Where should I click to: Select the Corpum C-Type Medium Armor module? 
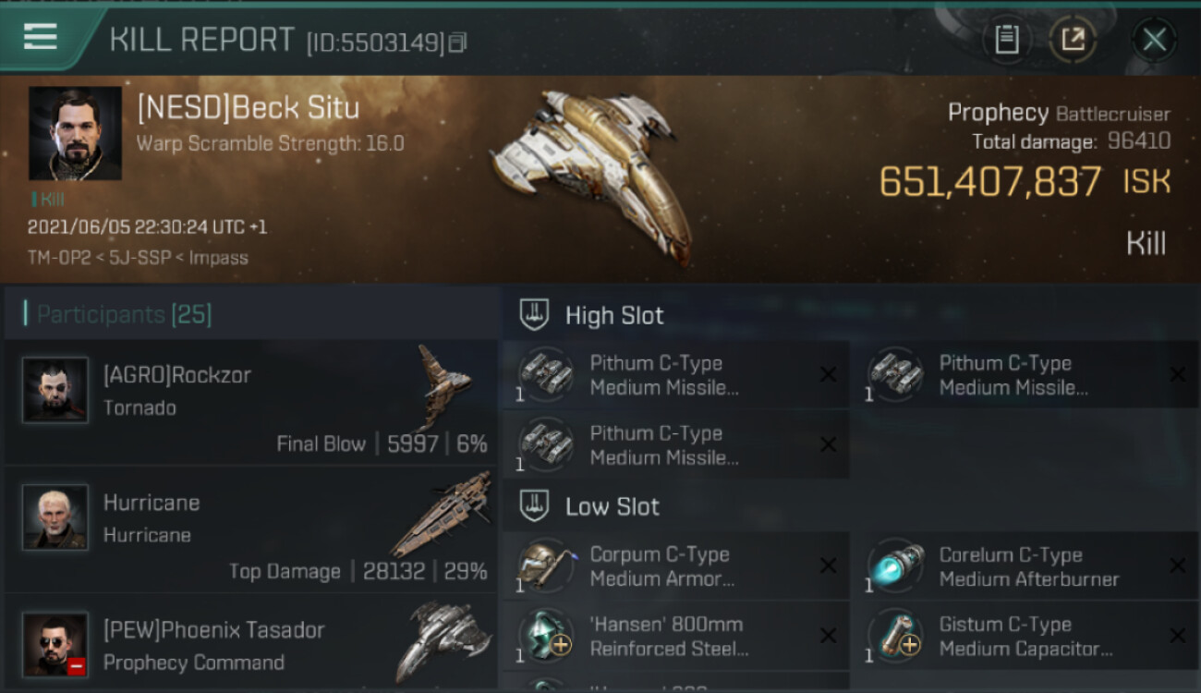point(676,566)
